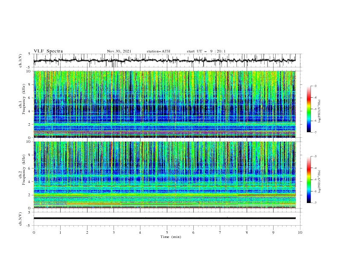Click time axis tick label "0"
338x261 pixels.
point(34,232)
